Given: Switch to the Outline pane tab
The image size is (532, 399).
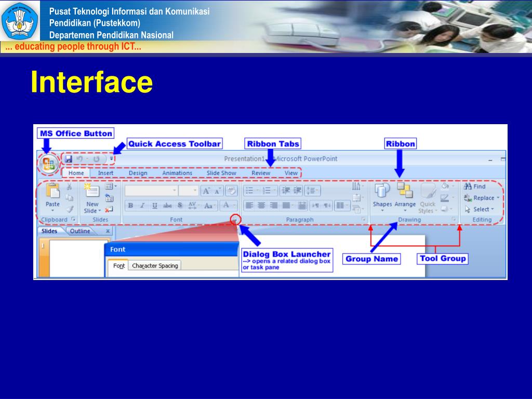Looking at the screenshot, I should [80, 231].
